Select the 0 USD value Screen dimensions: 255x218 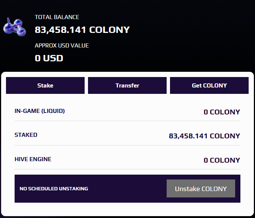pyautogui.click(x=49, y=58)
